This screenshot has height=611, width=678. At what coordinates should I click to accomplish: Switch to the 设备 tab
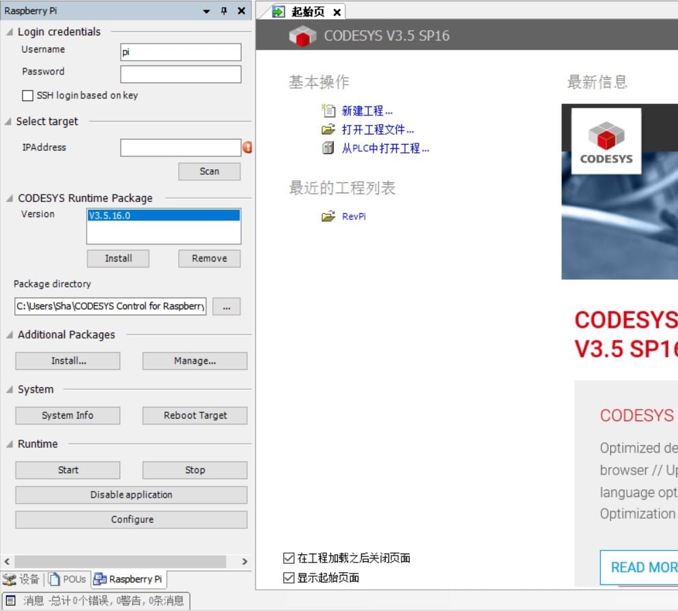(22, 579)
